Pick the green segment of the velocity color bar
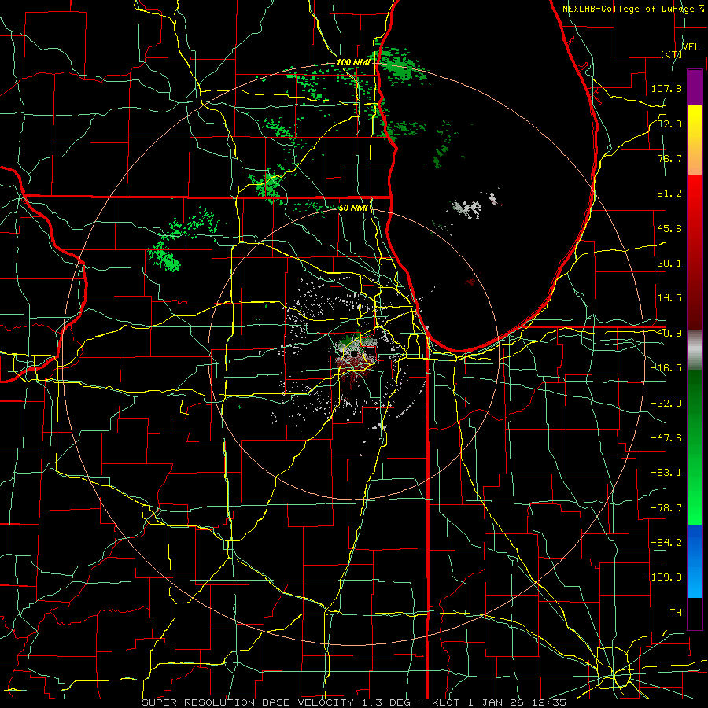 [x=695, y=447]
